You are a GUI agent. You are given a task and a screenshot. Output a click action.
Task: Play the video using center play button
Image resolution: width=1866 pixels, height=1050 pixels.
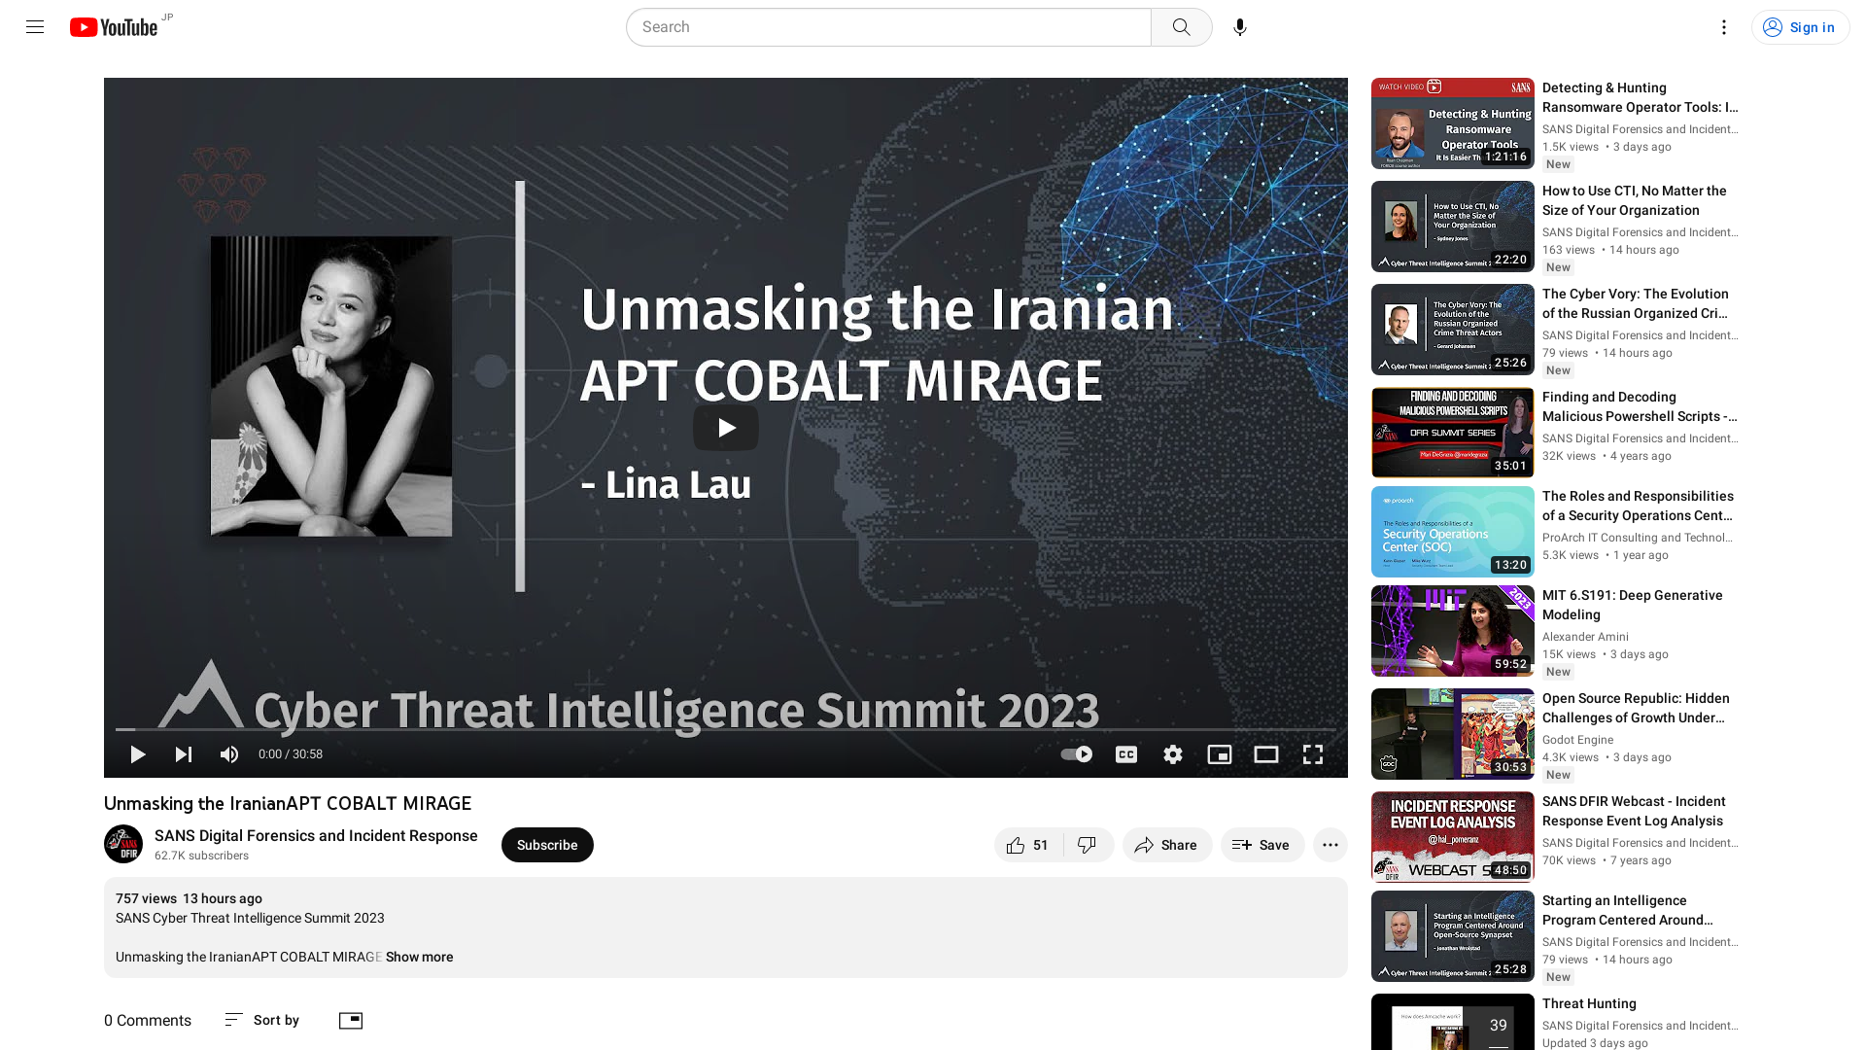[726, 428]
